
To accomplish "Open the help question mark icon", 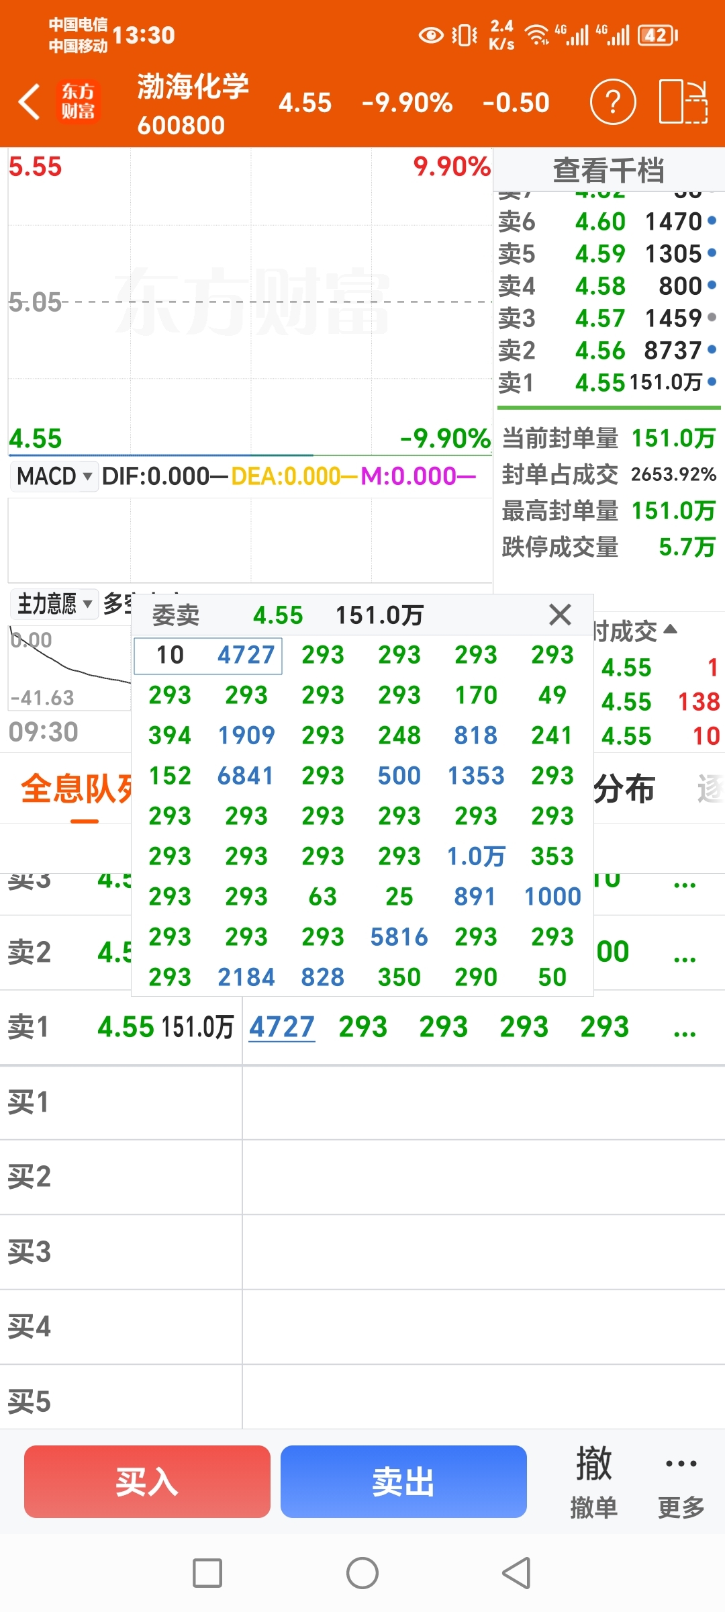I will click(613, 102).
